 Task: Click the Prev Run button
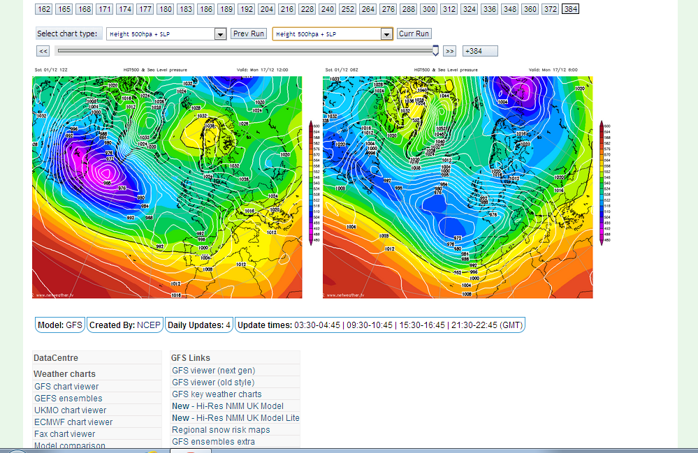[x=249, y=34]
